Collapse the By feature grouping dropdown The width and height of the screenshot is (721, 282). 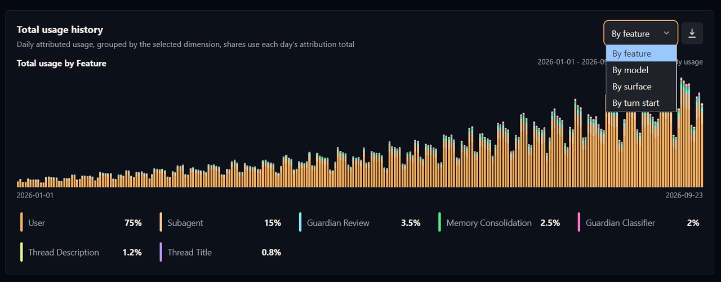coord(641,33)
